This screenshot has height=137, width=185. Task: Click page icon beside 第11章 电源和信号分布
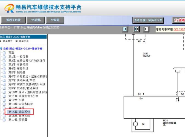click(4, 96)
